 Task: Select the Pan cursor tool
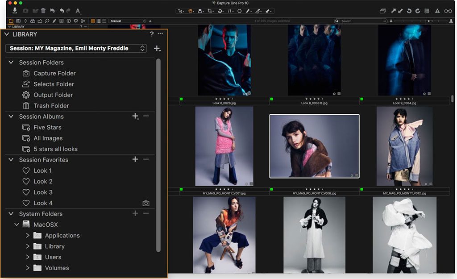(191, 11)
